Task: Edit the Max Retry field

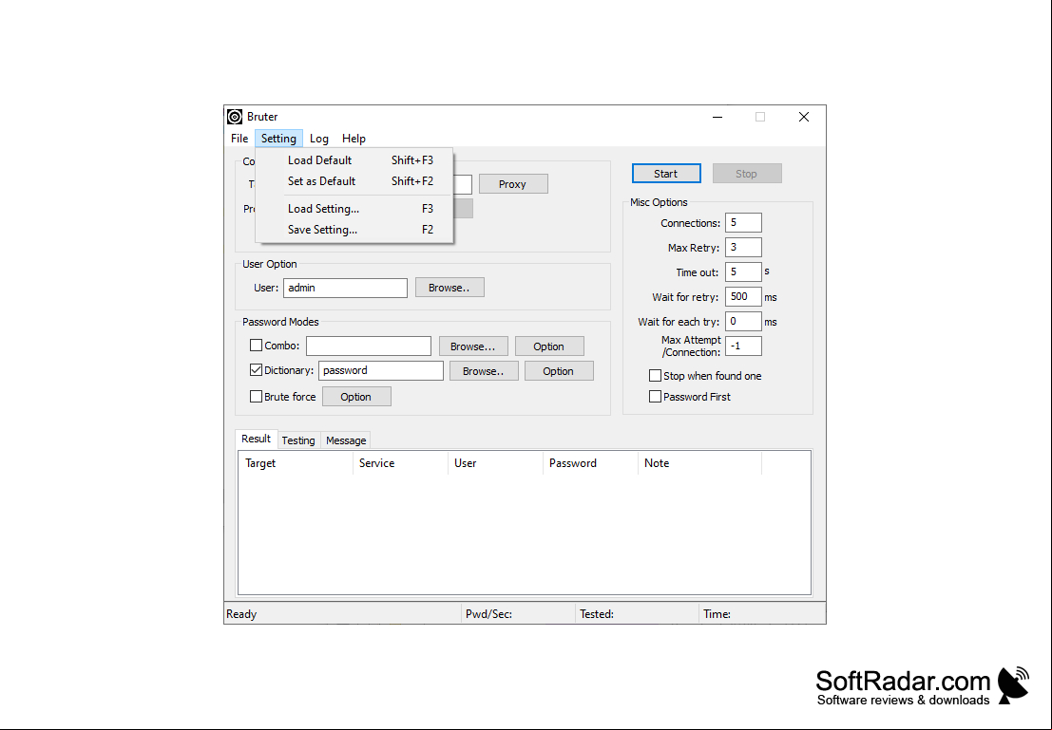Action: click(743, 248)
